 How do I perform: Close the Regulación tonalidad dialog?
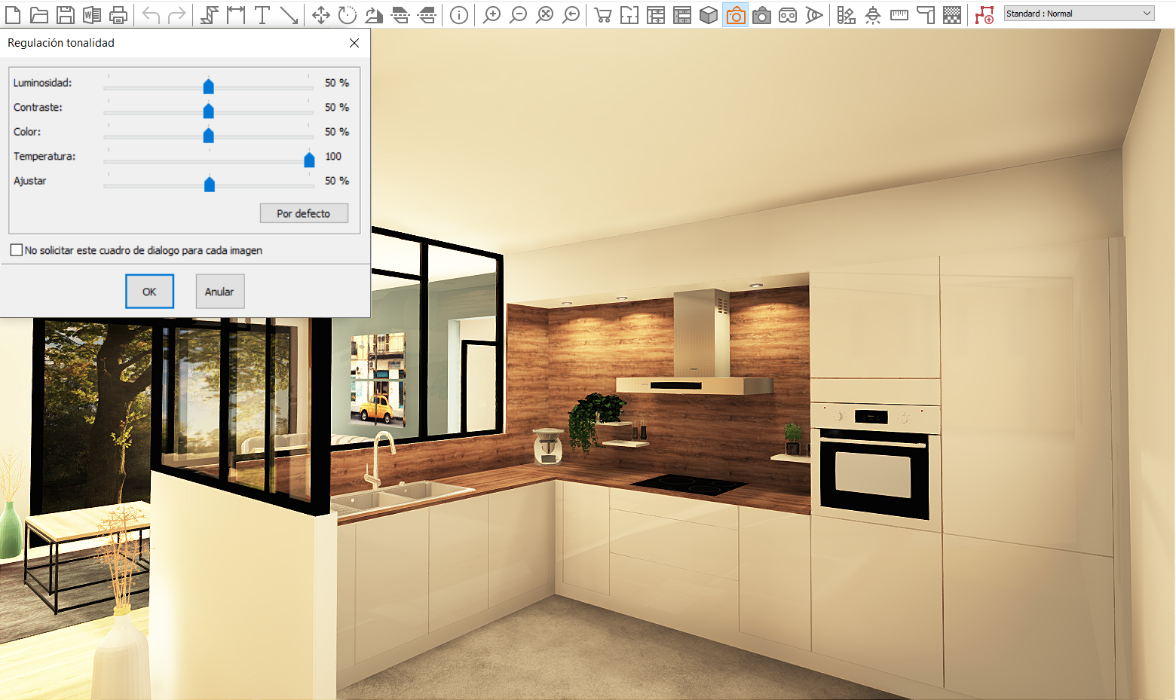point(354,43)
